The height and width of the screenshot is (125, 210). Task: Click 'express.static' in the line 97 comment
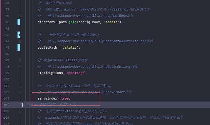(64, 60)
